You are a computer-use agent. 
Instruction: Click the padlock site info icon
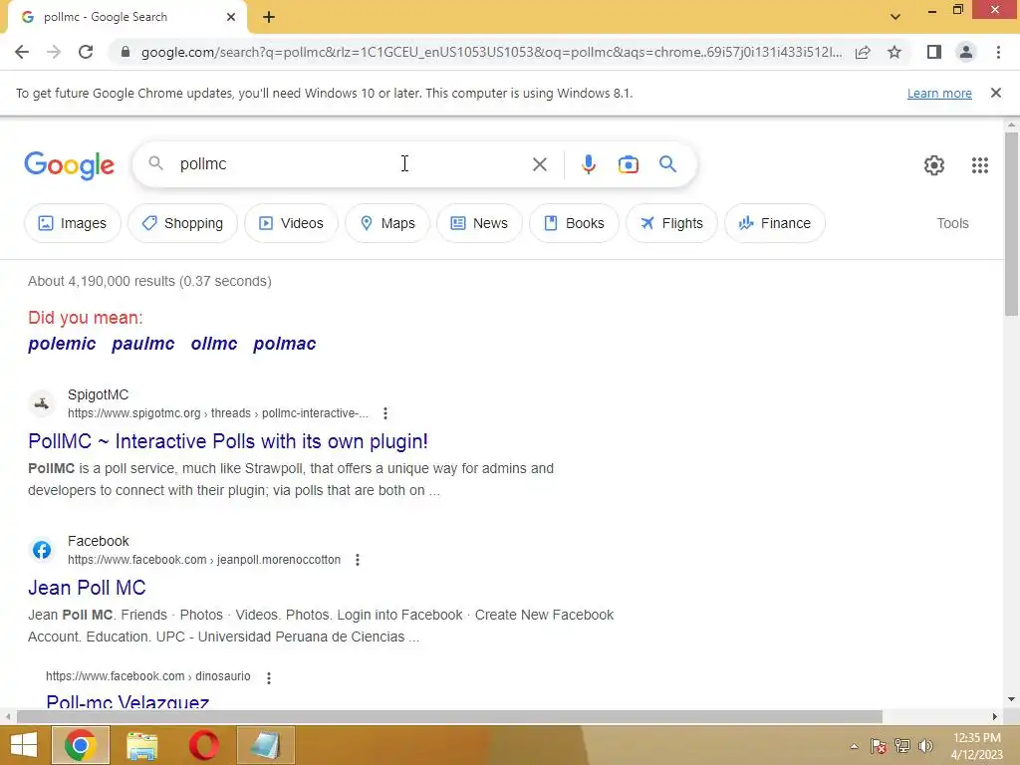click(125, 52)
